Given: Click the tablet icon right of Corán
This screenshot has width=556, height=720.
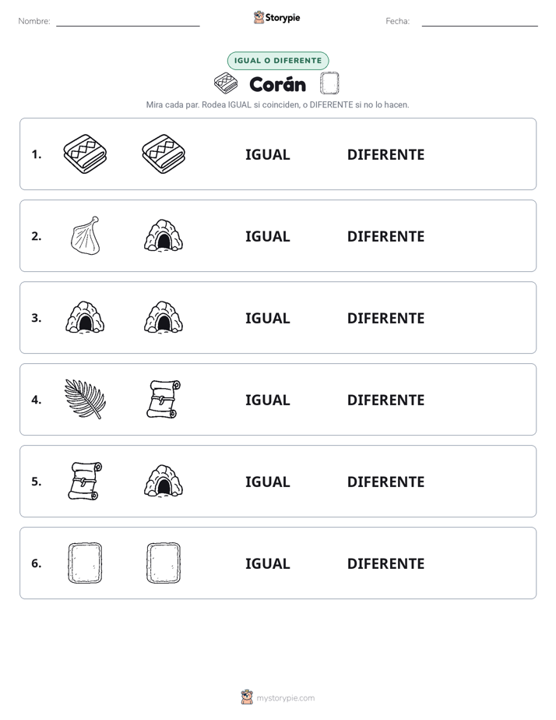Looking at the screenshot, I should click(329, 83).
